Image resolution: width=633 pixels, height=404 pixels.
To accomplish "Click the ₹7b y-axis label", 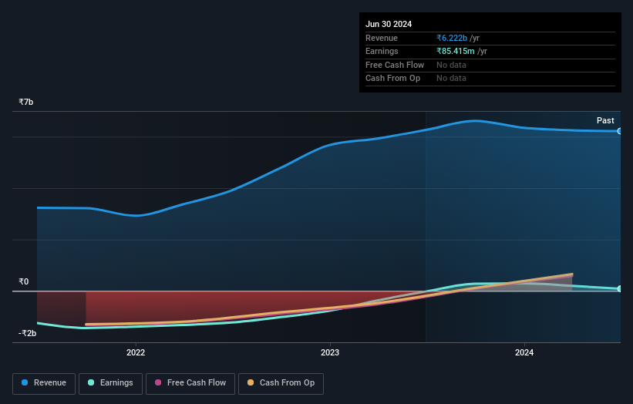I will coord(26,102).
